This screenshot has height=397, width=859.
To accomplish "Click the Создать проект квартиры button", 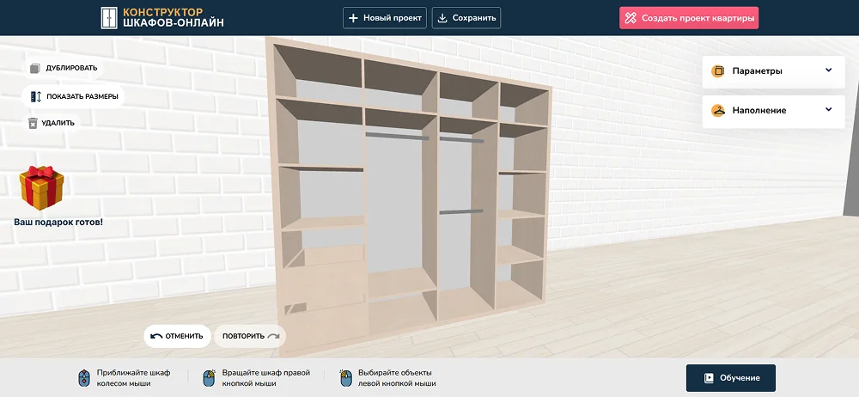I will [x=688, y=18].
